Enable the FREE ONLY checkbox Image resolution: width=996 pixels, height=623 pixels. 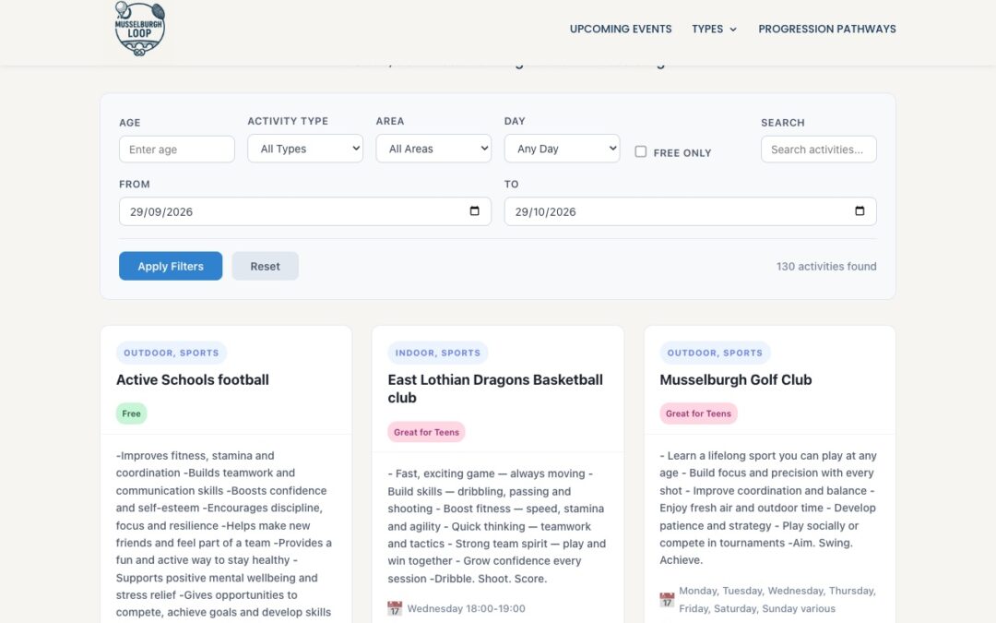pyautogui.click(x=640, y=152)
